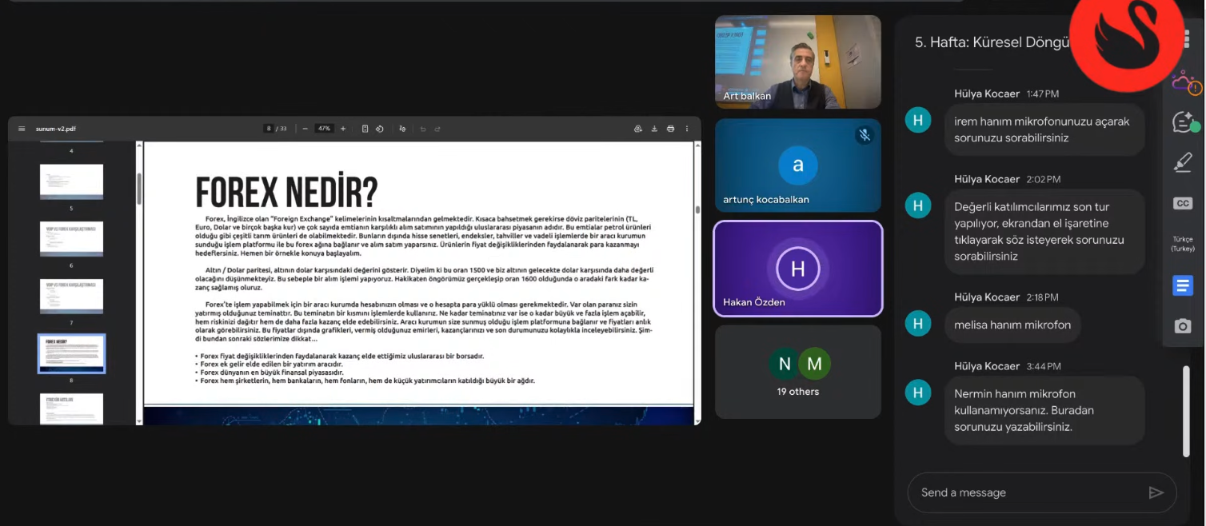1206x526 pixels.
Task: Zoom out the PDF with minus button
Action: pos(305,129)
